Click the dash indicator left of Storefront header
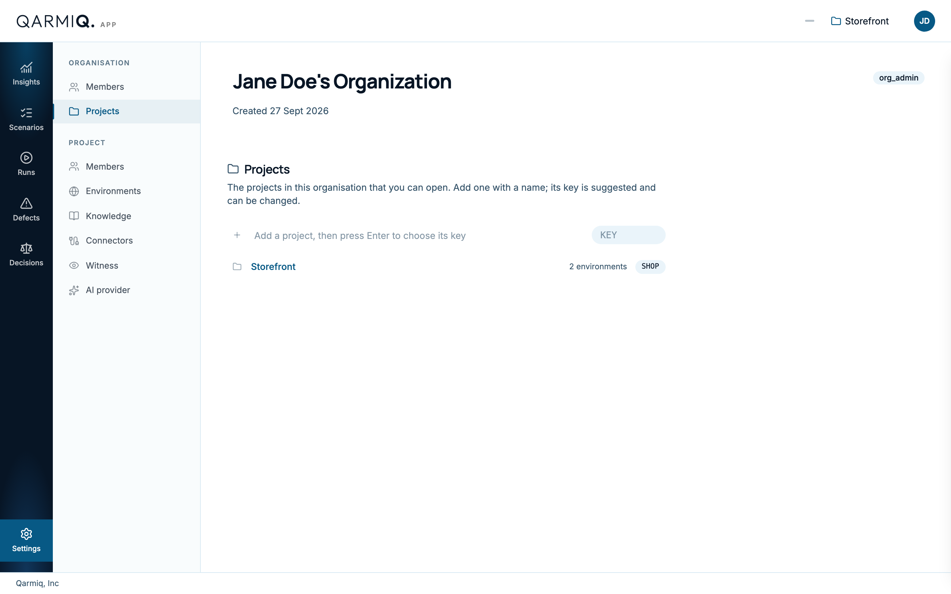This screenshot has height=594, width=951. tap(810, 21)
